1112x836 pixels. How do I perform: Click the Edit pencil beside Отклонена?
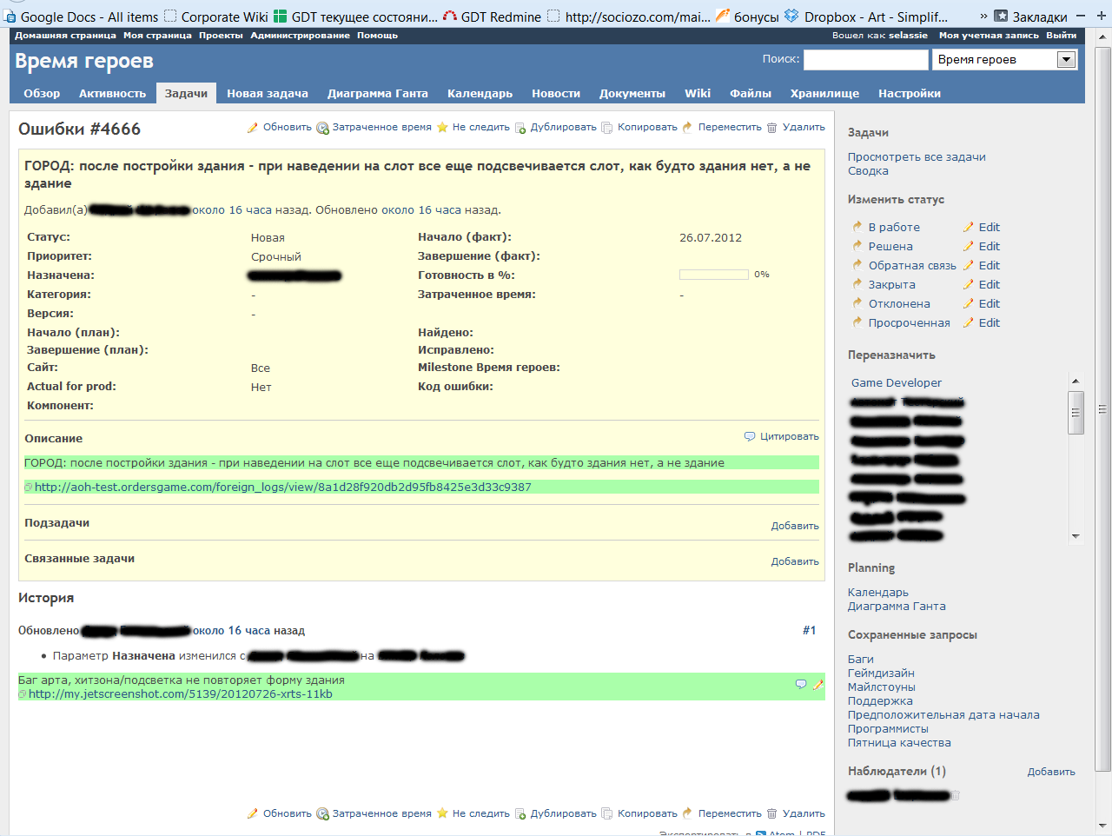coord(969,304)
